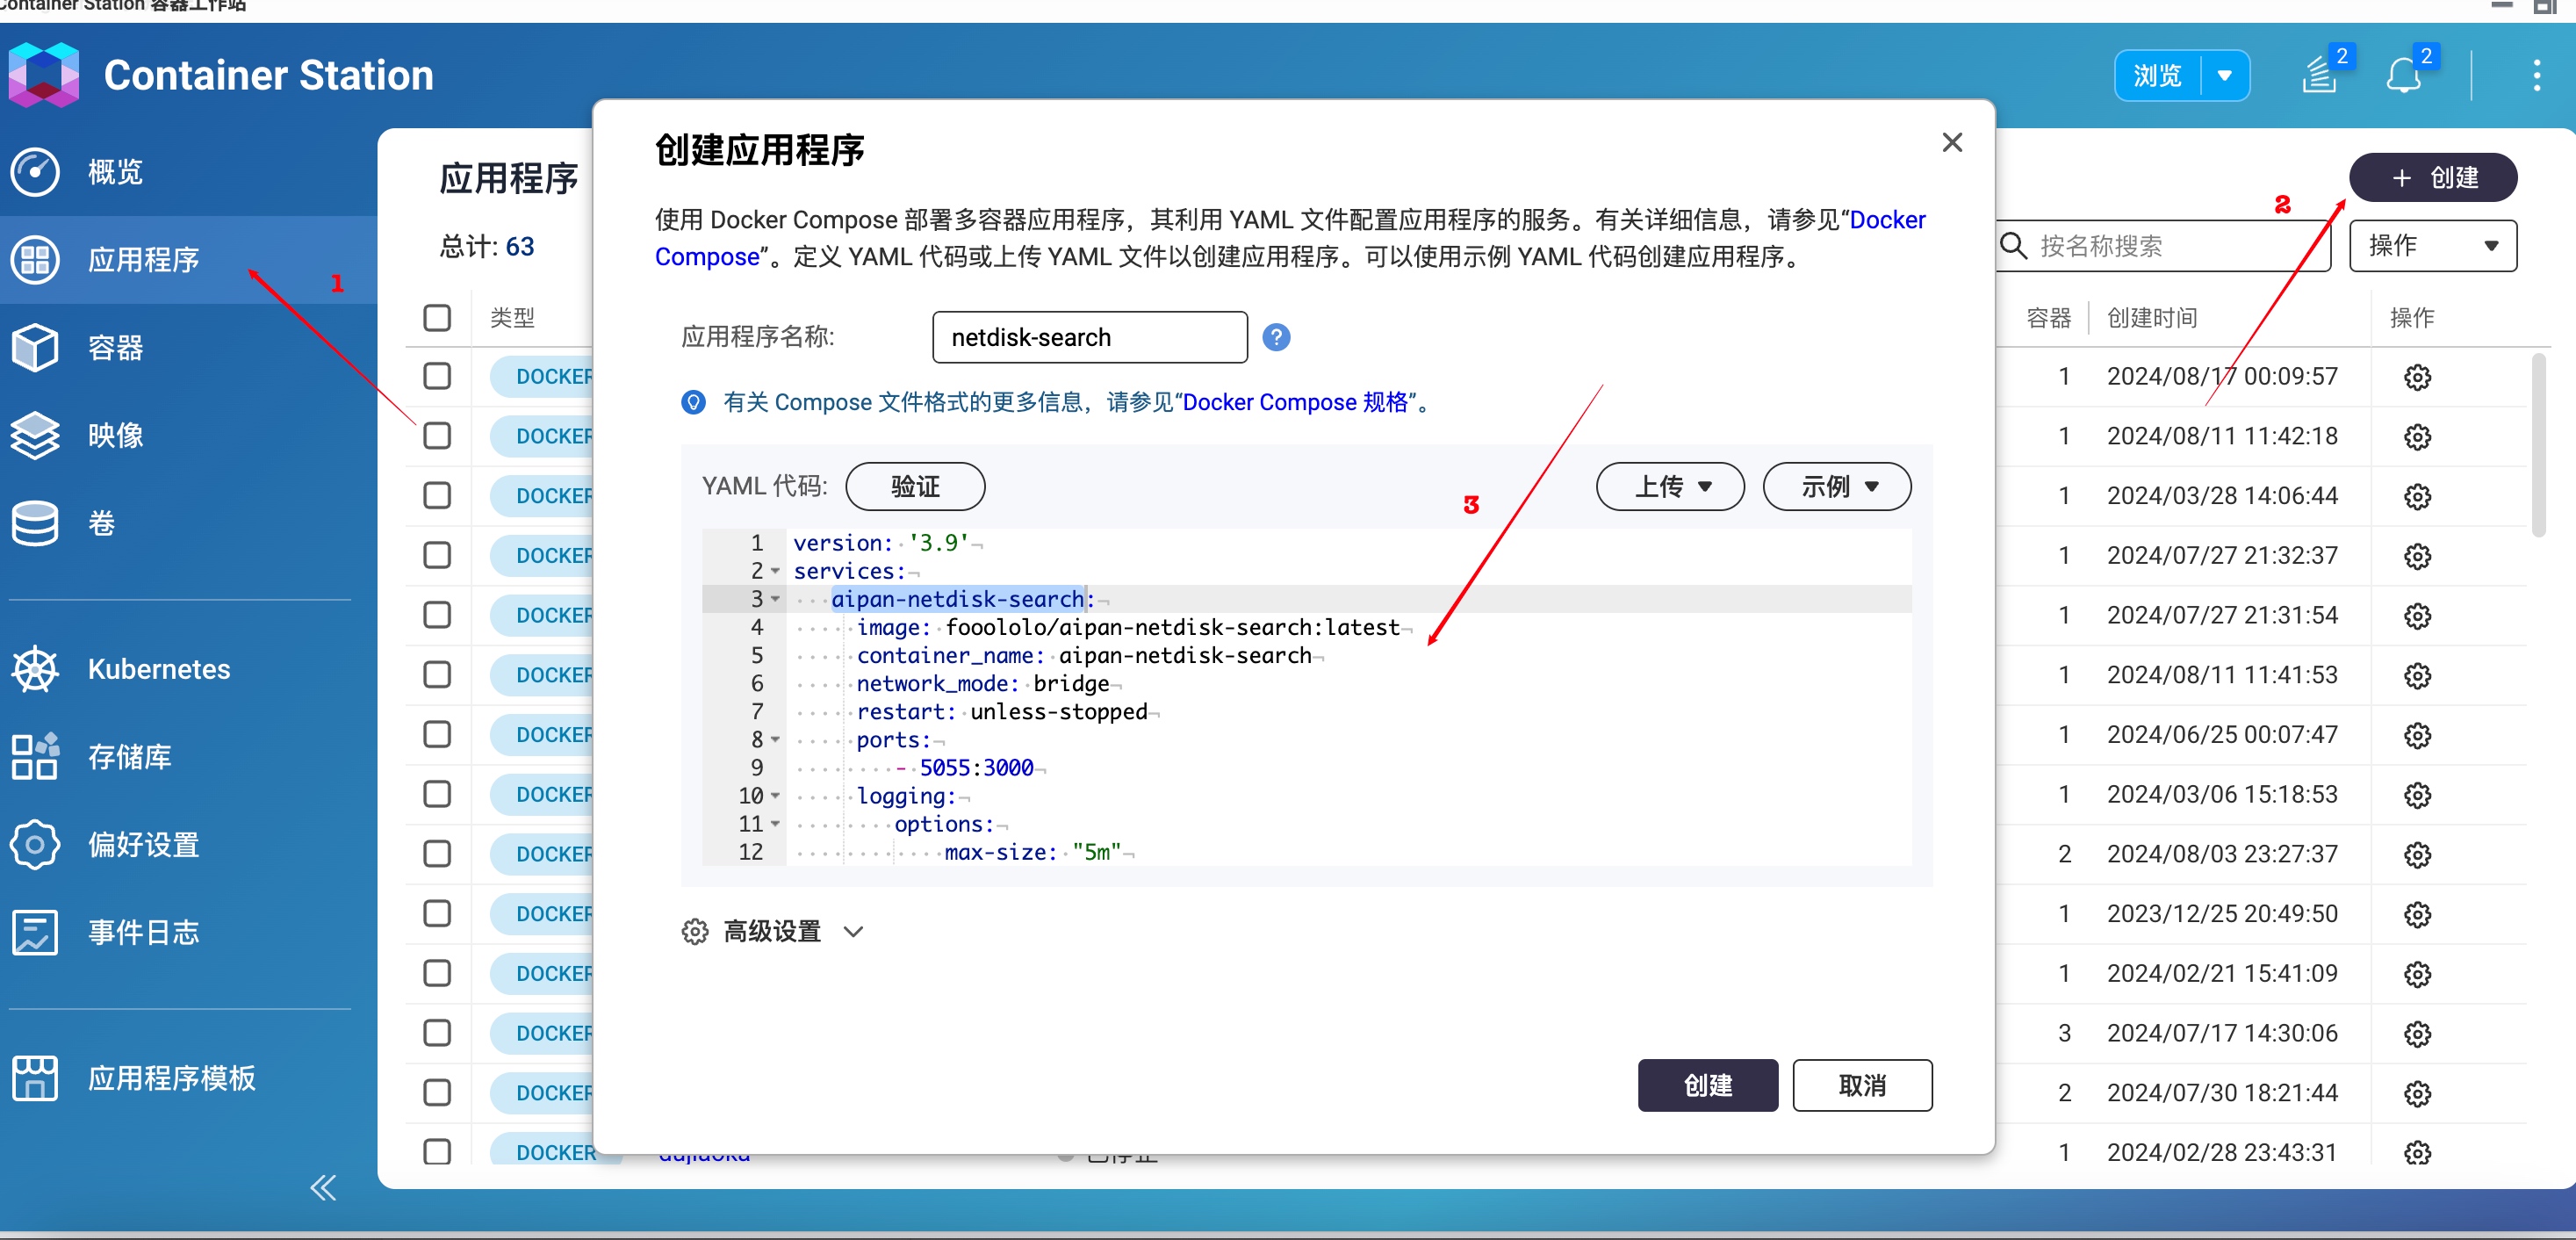Open the 操作 actions dropdown
This screenshot has height=1240, width=2576.
click(2433, 246)
